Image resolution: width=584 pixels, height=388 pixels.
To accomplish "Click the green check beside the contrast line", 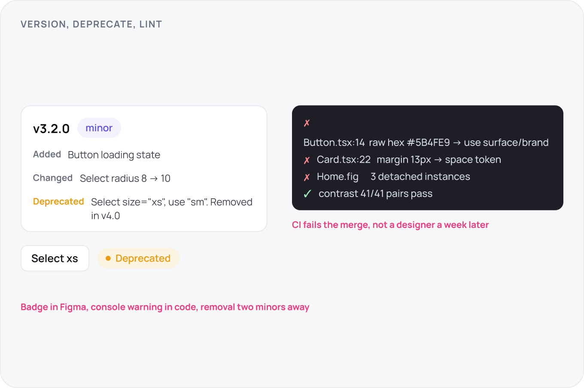I will [307, 194].
